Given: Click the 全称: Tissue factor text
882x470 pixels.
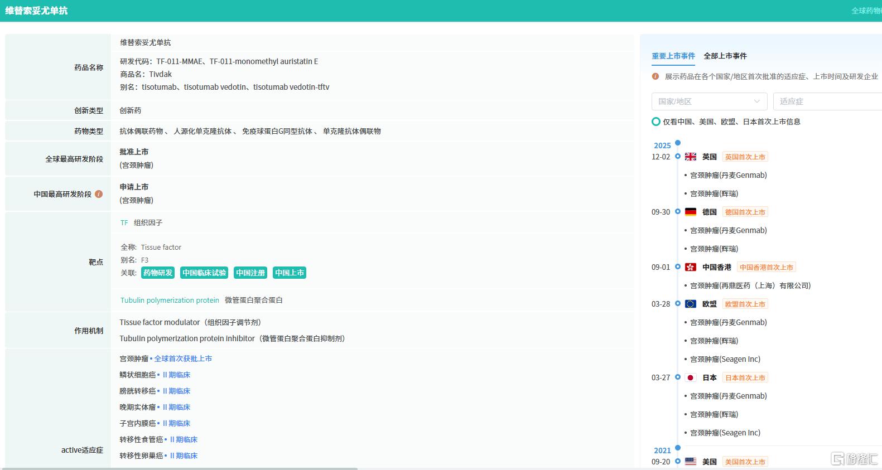Looking at the screenshot, I should 151,247.
